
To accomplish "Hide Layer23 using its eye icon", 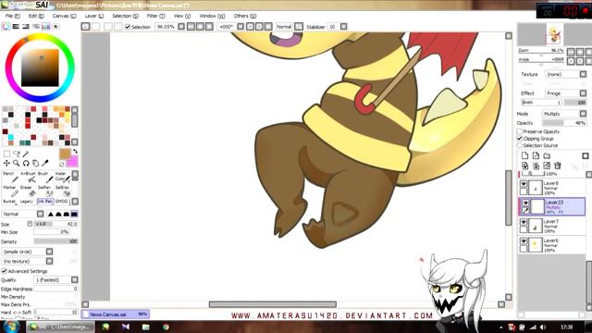I will pos(525,203).
